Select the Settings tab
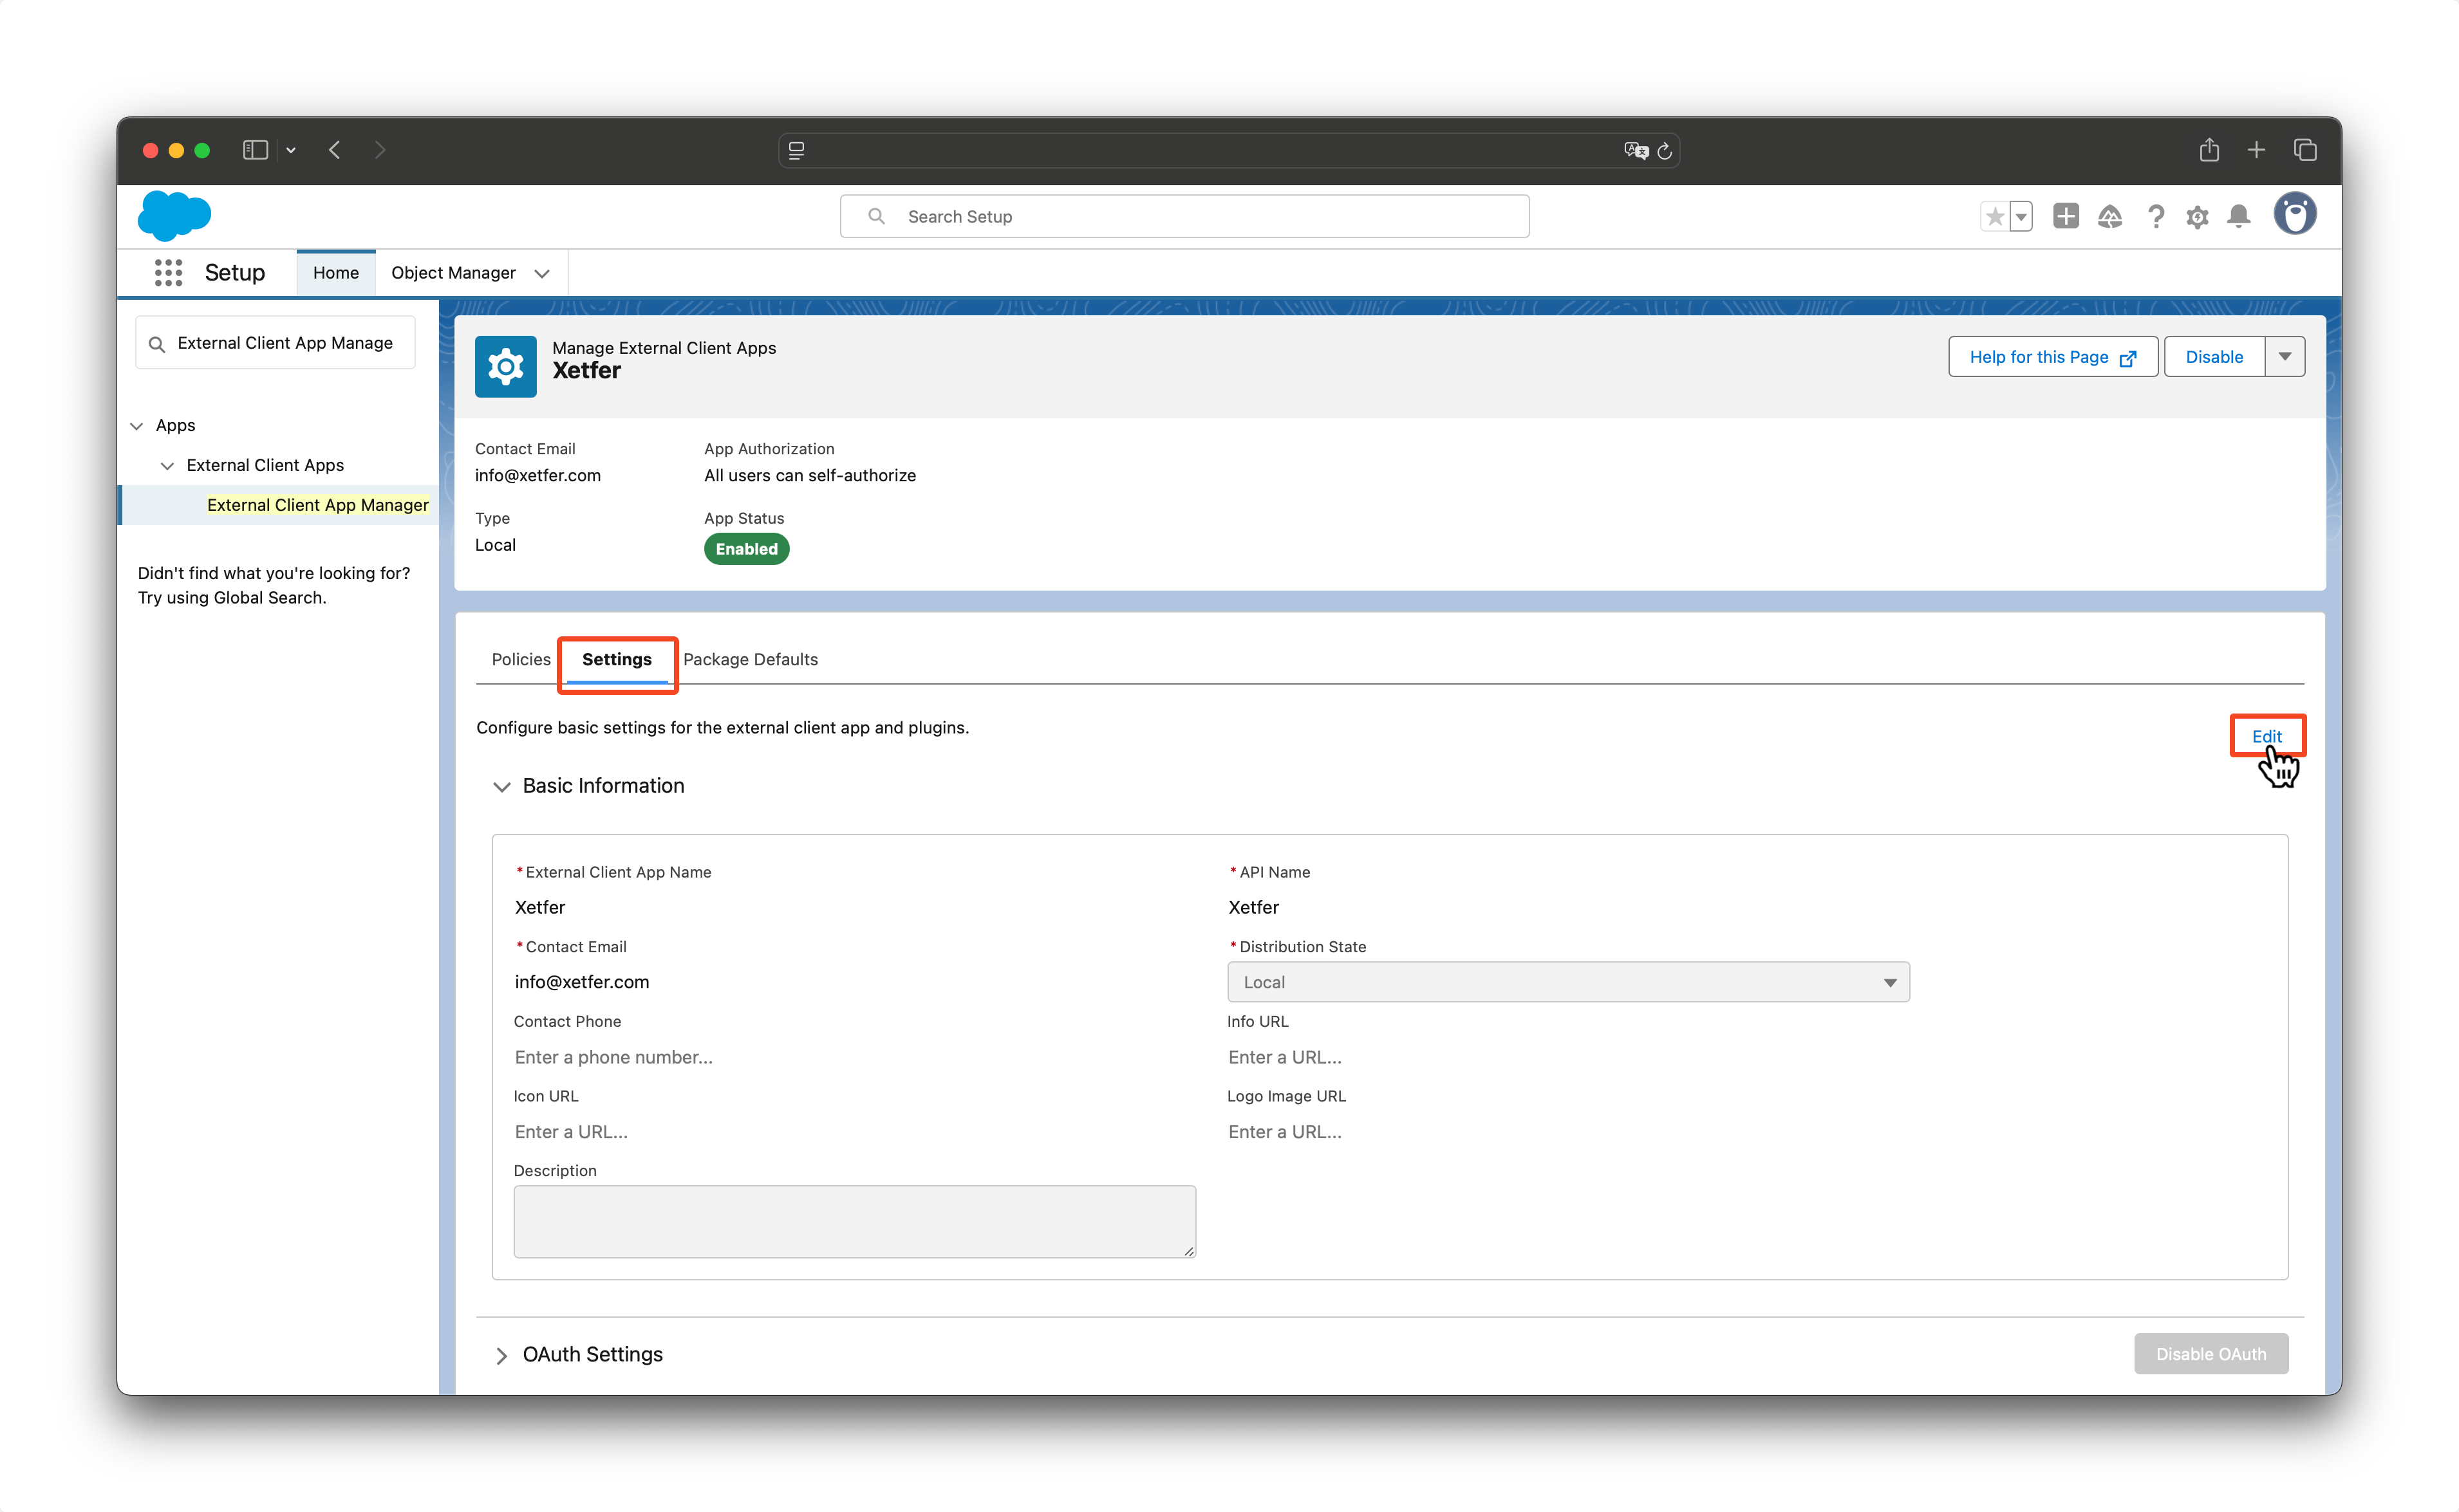This screenshot has height=1512, width=2459. point(616,659)
